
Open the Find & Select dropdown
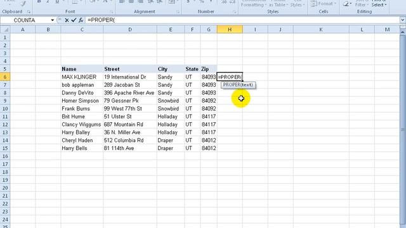point(379,3)
